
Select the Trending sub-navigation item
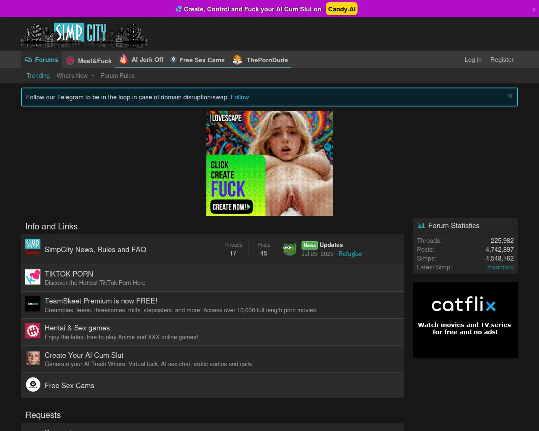pyautogui.click(x=38, y=76)
